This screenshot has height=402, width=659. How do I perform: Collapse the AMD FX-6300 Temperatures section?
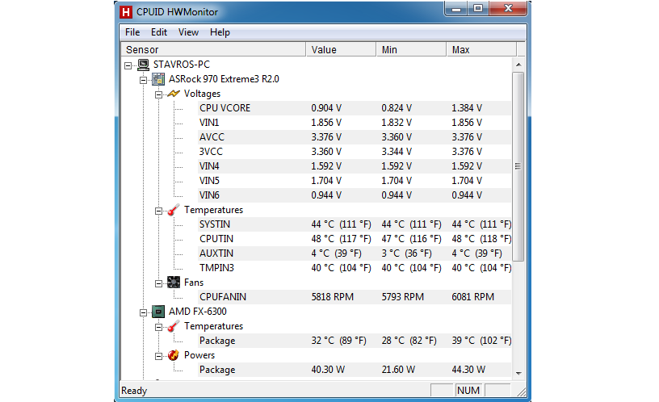158,327
